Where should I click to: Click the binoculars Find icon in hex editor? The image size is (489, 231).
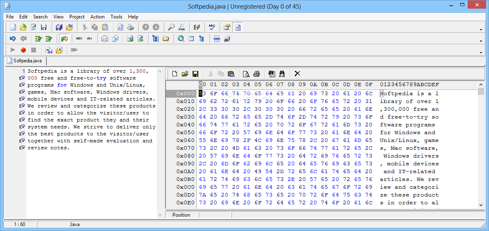pos(271,74)
